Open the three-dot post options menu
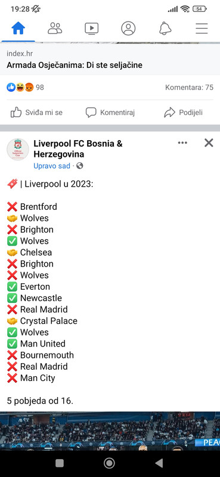The width and height of the screenshot is (220, 477). point(182,143)
